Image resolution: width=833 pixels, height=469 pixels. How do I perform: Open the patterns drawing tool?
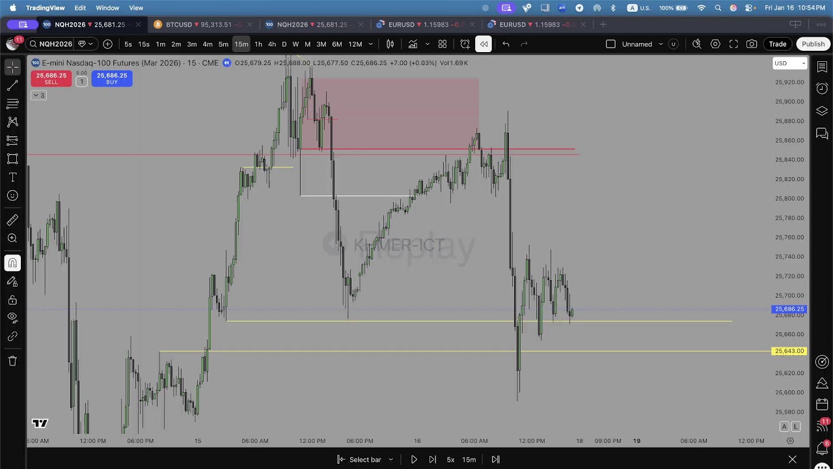(12, 122)
